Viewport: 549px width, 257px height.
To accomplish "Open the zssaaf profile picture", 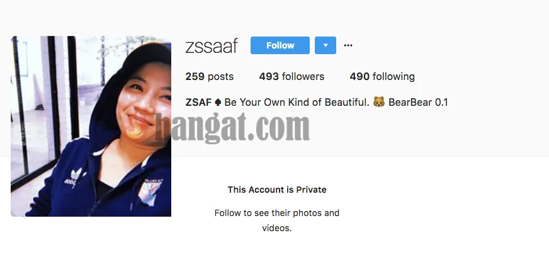I will 91,126.
